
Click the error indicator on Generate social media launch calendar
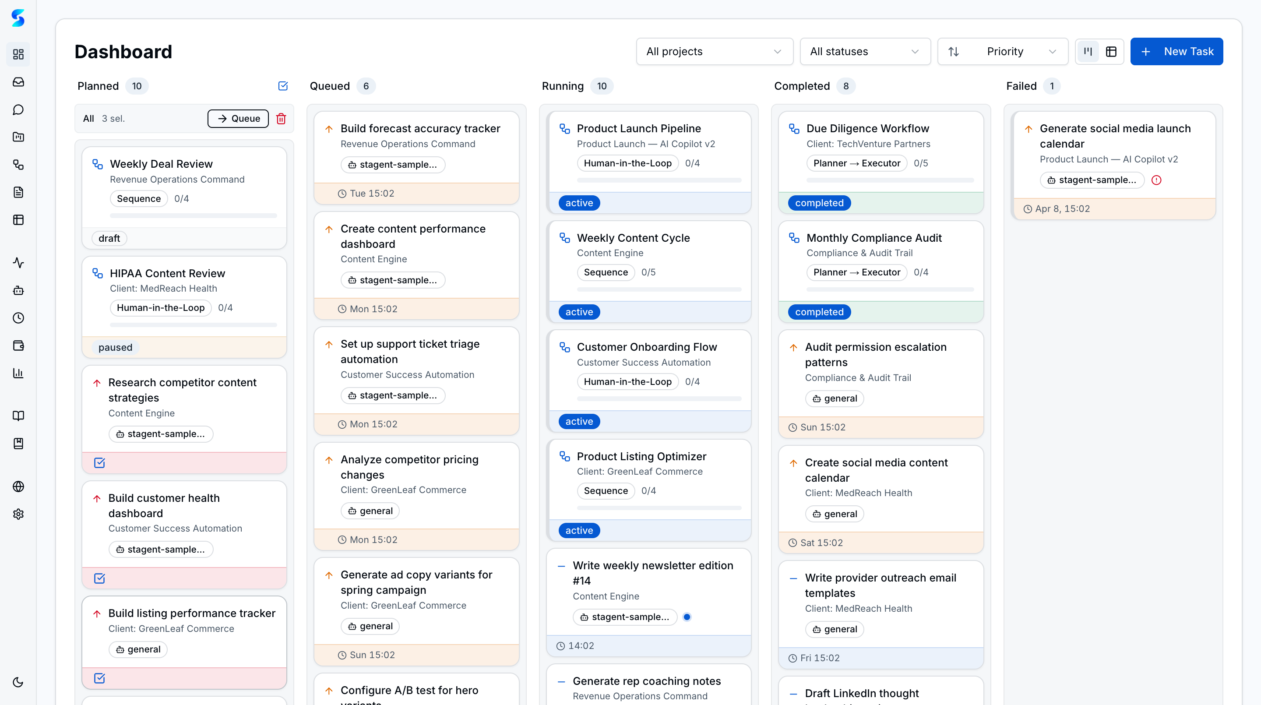(1157, 180)
